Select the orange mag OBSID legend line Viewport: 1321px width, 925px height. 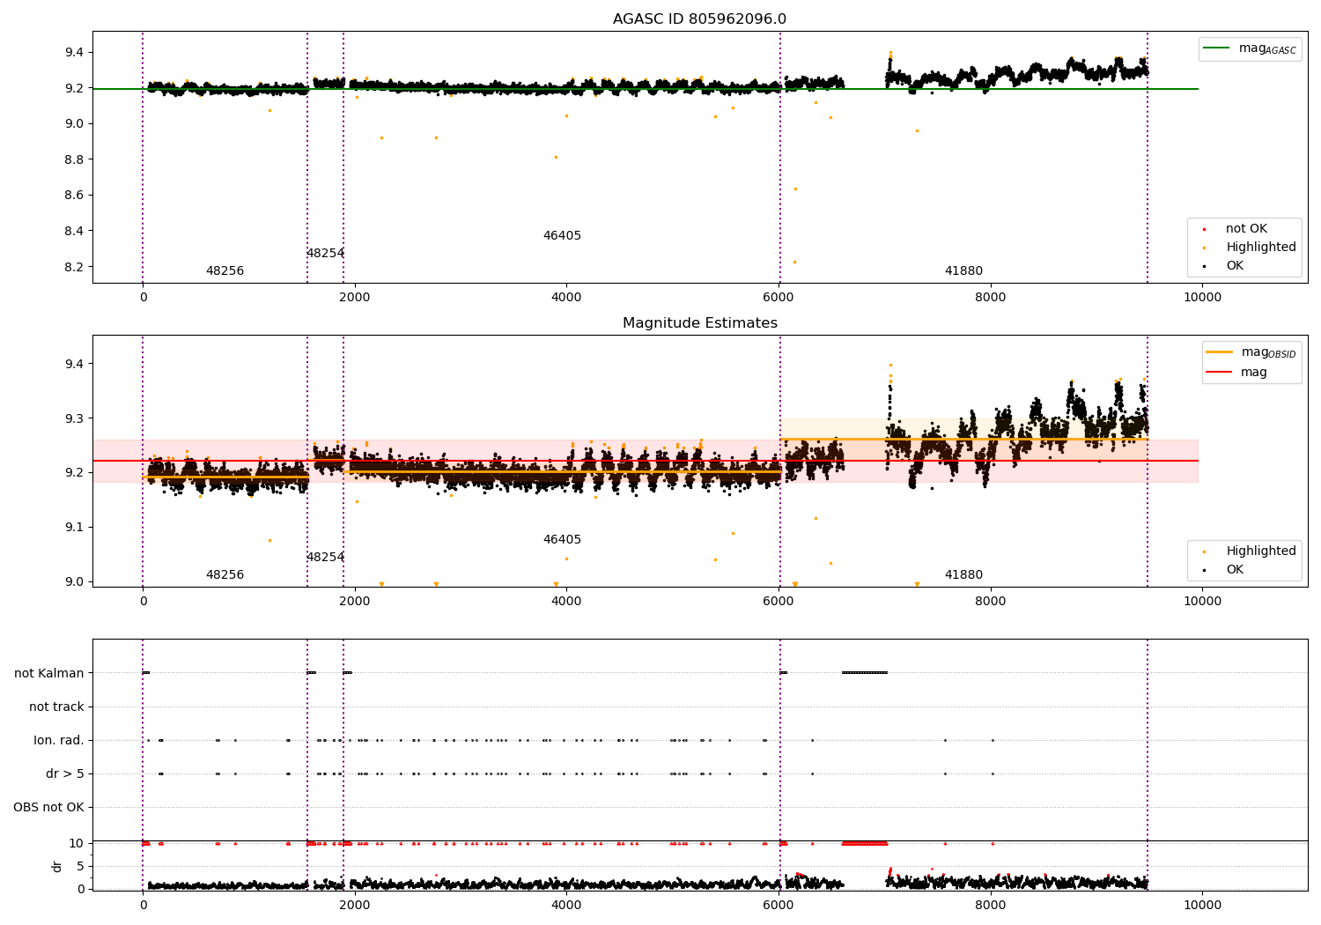[x=1220, y=352]
